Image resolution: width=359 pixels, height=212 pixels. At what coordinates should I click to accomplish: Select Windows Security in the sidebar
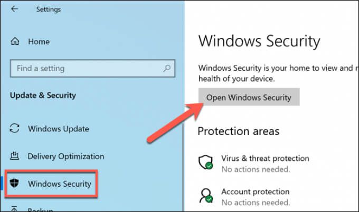[x=60, y=184]
